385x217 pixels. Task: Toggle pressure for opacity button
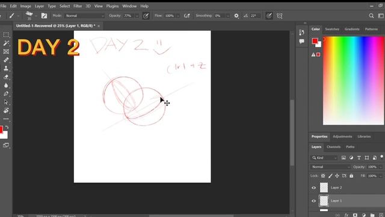click(x=146, y=16)
